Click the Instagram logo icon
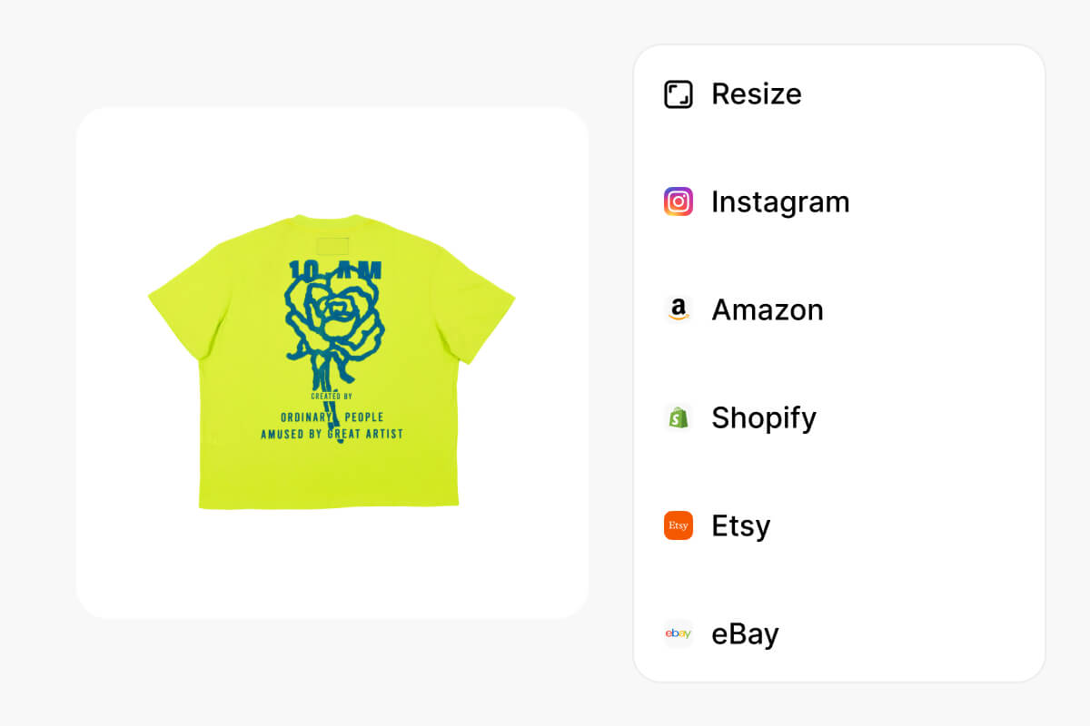This screenshot has width=1090, height=726. pyautogui.click(x=679, y=201)
